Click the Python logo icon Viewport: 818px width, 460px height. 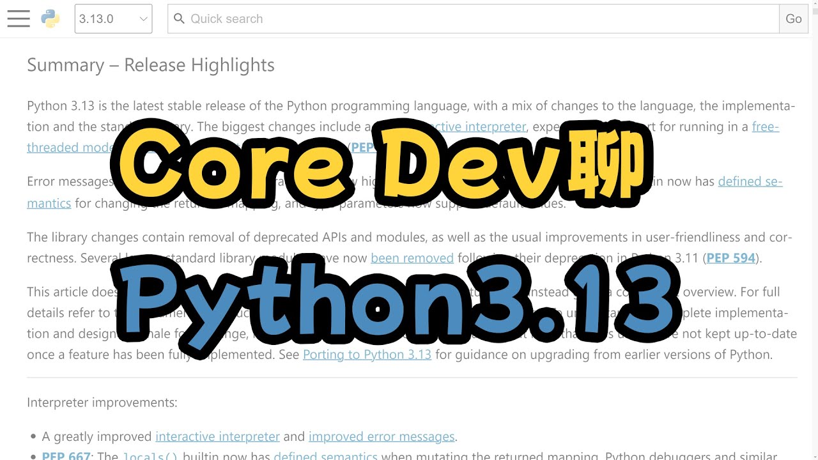50,19
